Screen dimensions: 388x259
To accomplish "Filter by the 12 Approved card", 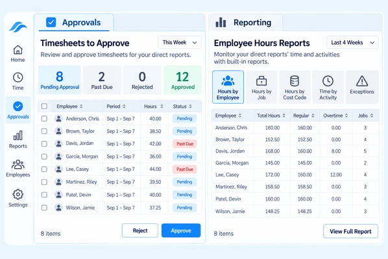I will click(x=182, y=80).
